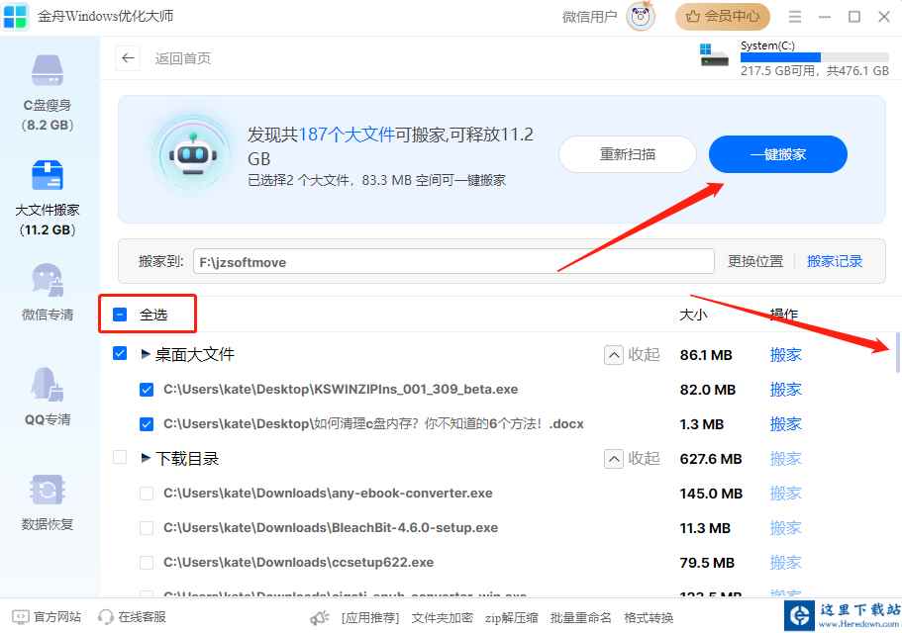Open 会员中心 member center
Image resolution: width=902 pixels, height=633 pixels.
tap(723, 17)
